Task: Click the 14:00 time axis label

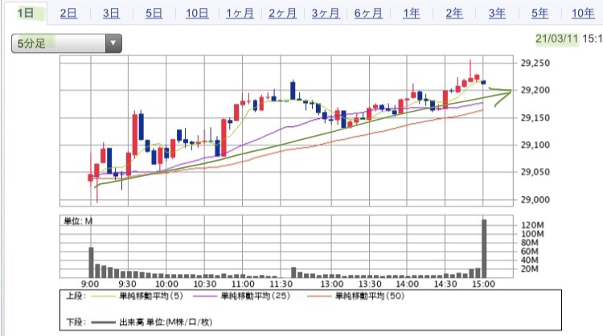Action: point(408,284)
